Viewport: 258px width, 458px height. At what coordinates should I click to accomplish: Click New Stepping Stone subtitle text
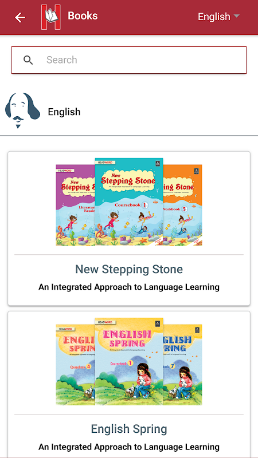(129, 287)
